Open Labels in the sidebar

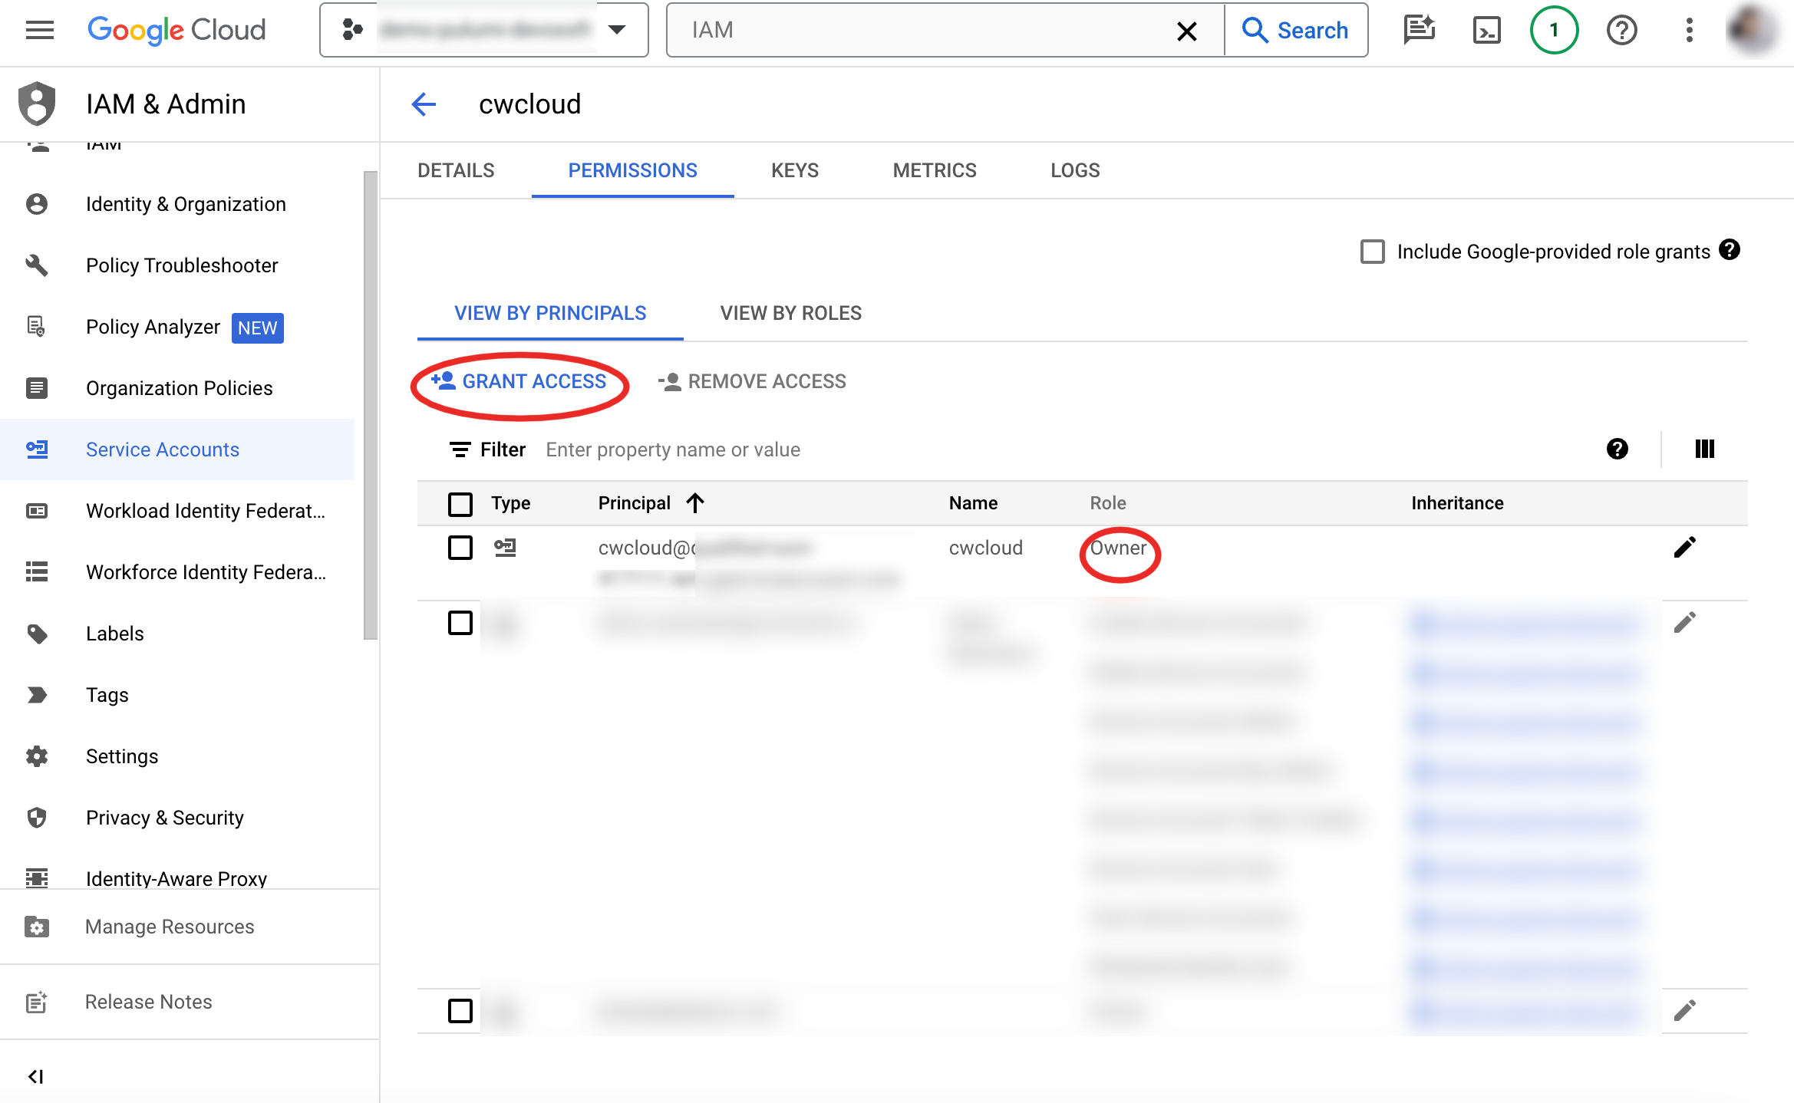(178, 634)
